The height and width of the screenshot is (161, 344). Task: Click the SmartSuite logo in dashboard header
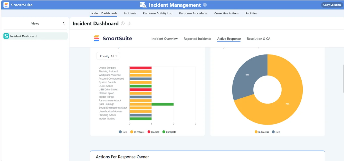coord(113,39)
